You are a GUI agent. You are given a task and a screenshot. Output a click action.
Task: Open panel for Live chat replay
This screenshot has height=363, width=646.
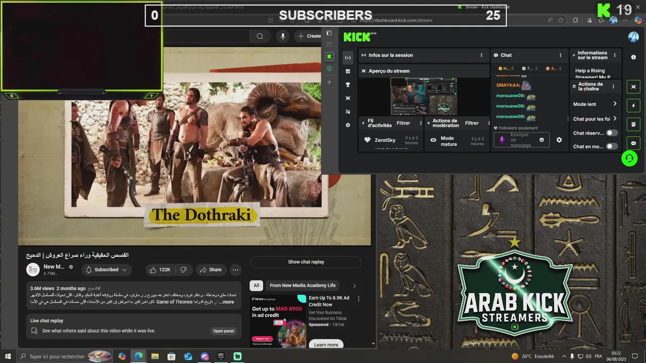pyautogui.click(x=223, y=331)
